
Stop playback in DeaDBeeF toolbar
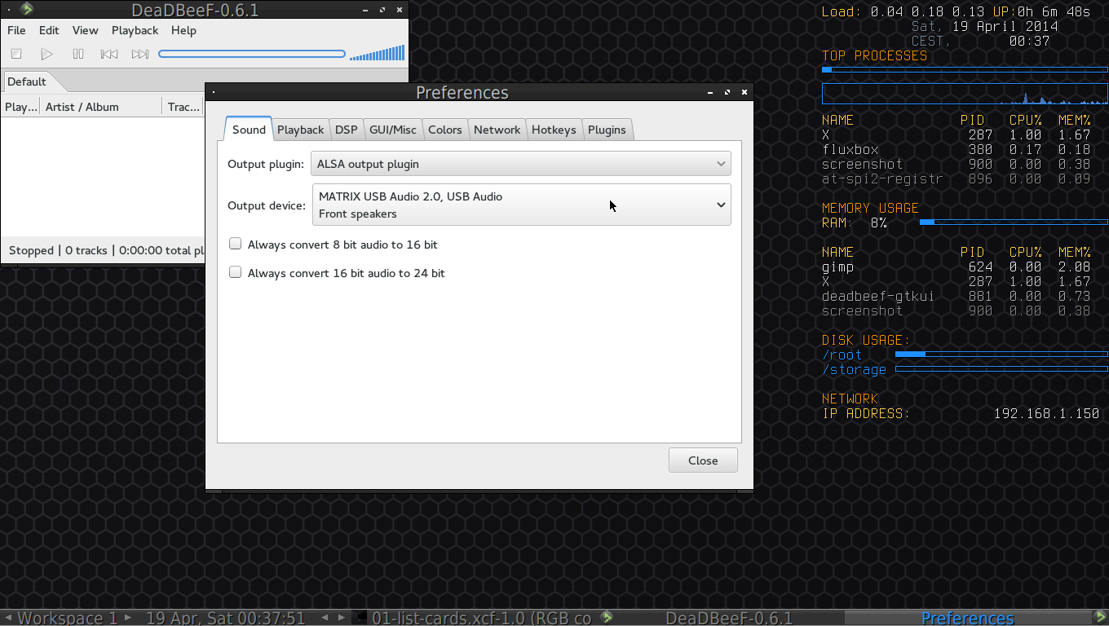[16, 54]
